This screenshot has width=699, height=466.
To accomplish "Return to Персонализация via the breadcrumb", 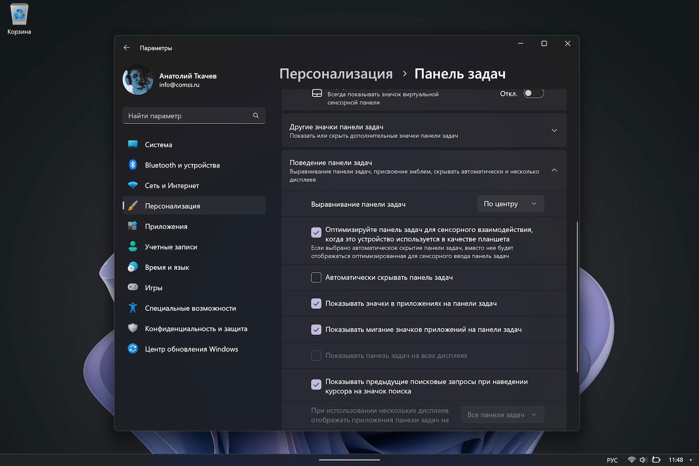I will coord(336,74).
